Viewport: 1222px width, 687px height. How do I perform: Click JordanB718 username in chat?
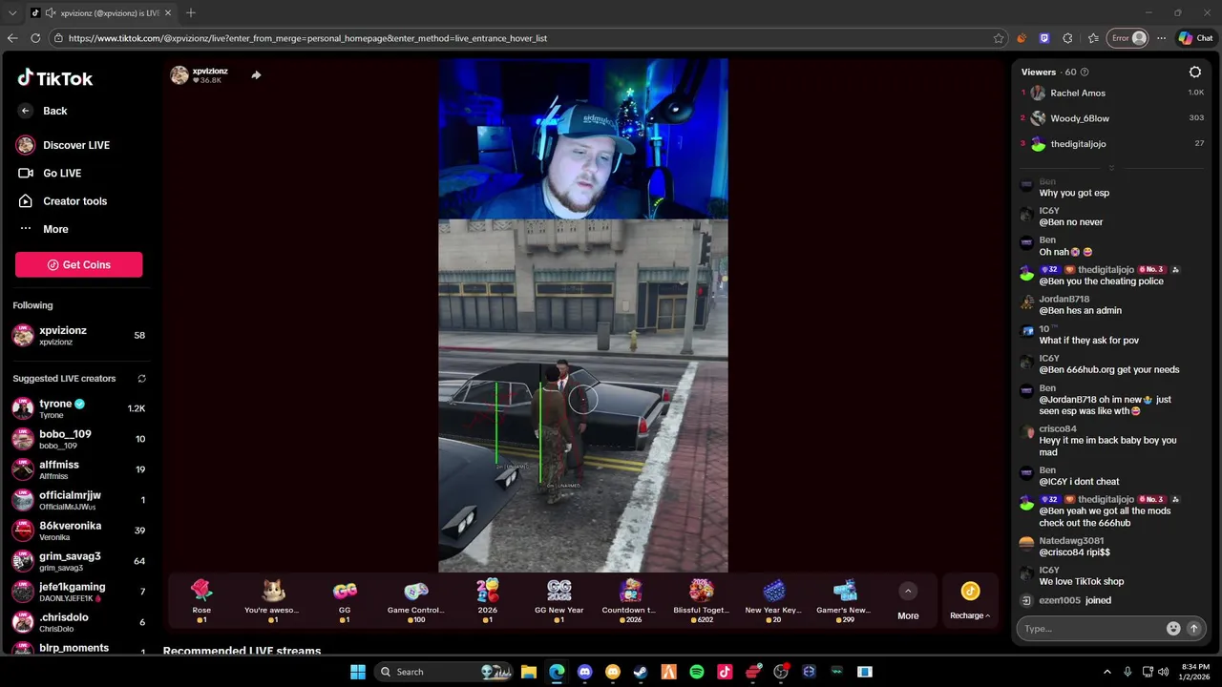(x=1064, y=300)
